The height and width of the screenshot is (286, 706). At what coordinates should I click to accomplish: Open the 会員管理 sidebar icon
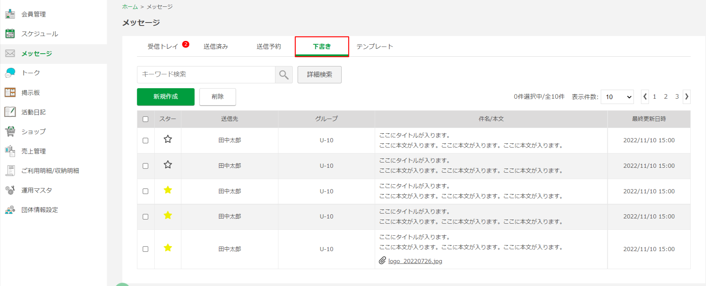[x=10, y=14]
